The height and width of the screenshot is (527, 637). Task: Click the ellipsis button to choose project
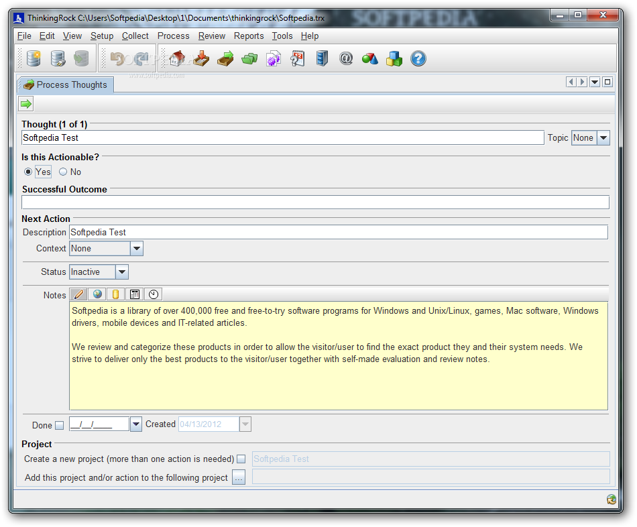pos(239,477)
